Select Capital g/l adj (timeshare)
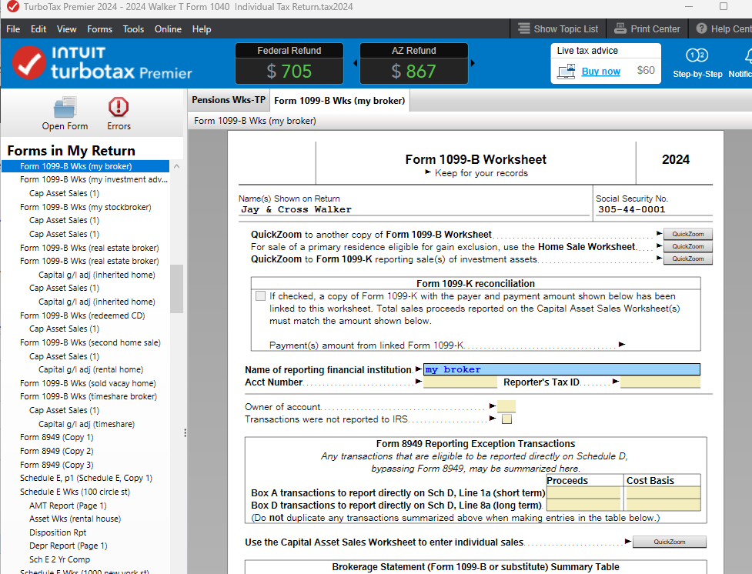752x574 pixels. [x=86, y=424]
